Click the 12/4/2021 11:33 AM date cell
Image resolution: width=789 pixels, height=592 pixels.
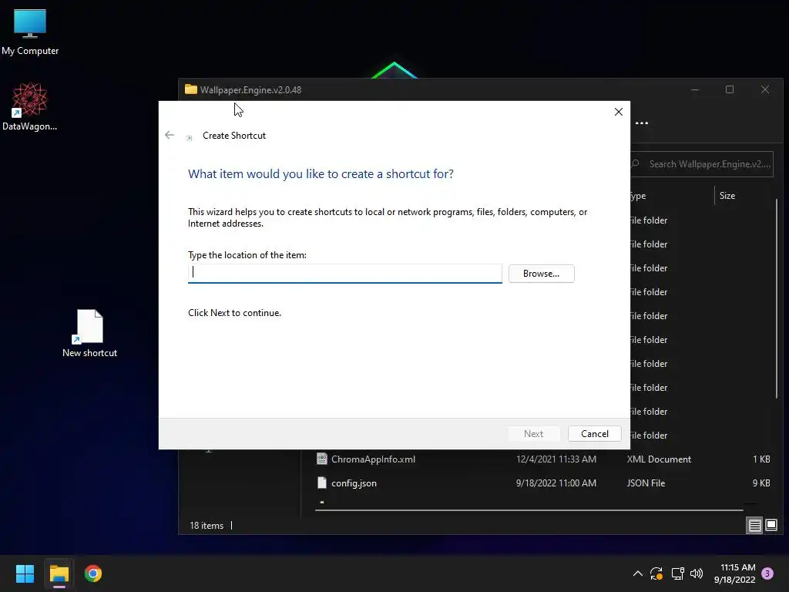[x=556, y=459]
